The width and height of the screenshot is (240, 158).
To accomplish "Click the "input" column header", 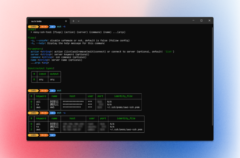I will coord(42,74).
